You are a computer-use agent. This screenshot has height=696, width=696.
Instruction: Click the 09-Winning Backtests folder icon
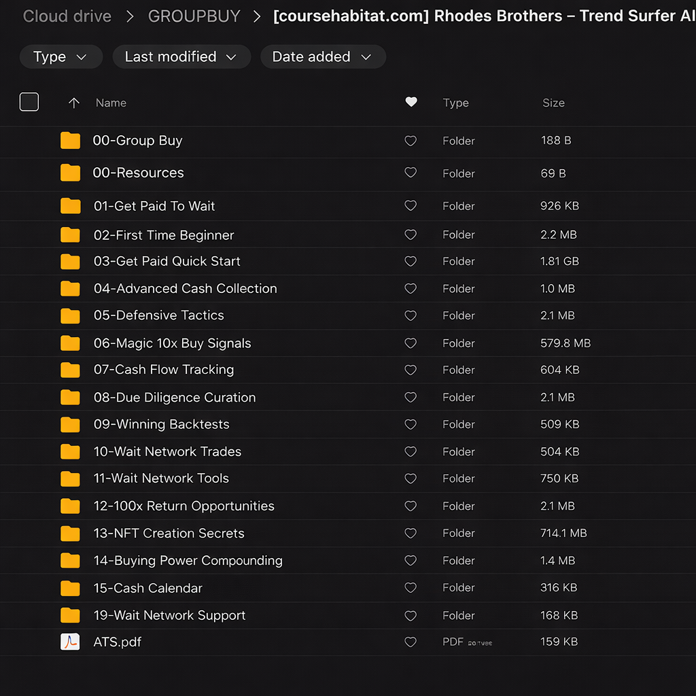point(70,425)
